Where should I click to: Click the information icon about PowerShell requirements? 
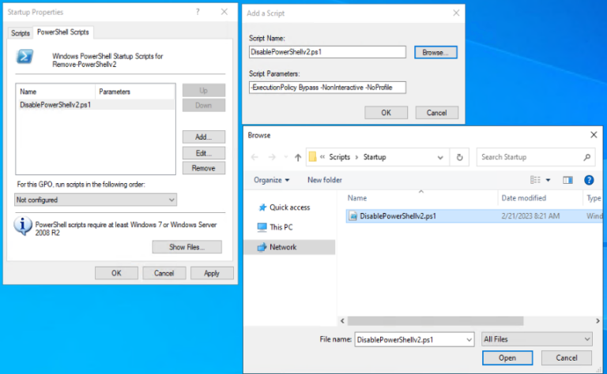(x=22, y=226)
